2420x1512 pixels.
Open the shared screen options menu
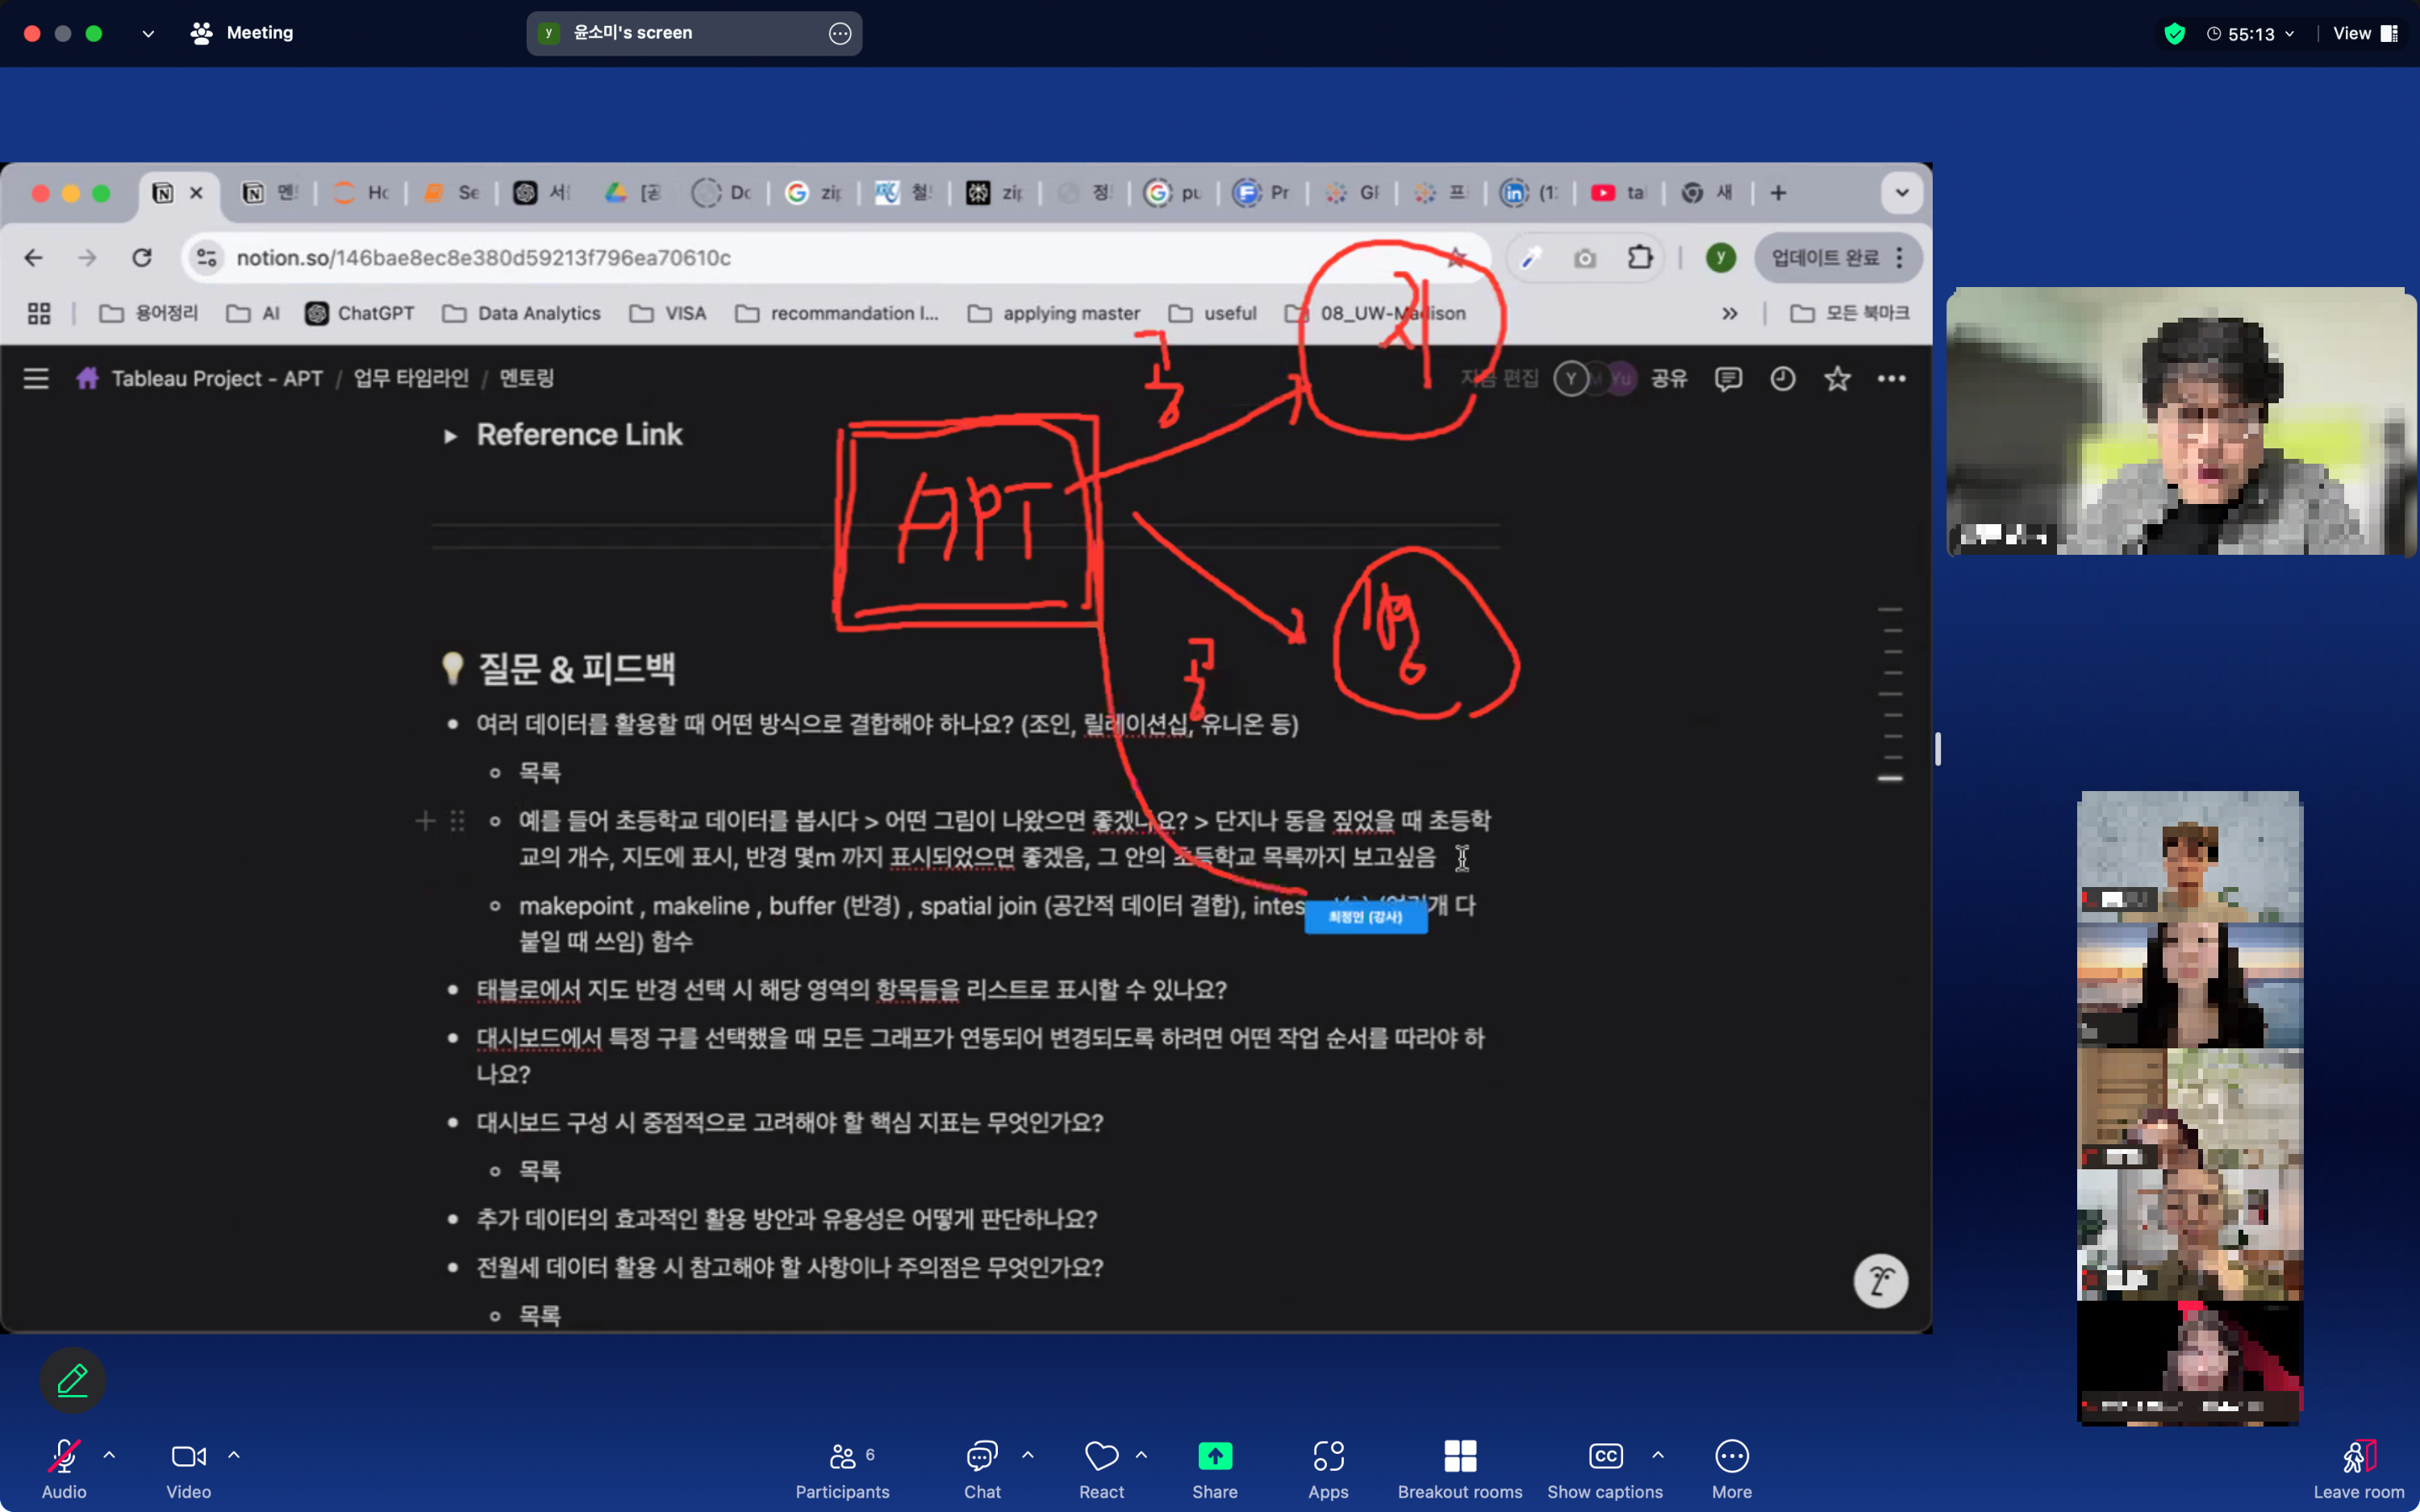pos(839,33)
